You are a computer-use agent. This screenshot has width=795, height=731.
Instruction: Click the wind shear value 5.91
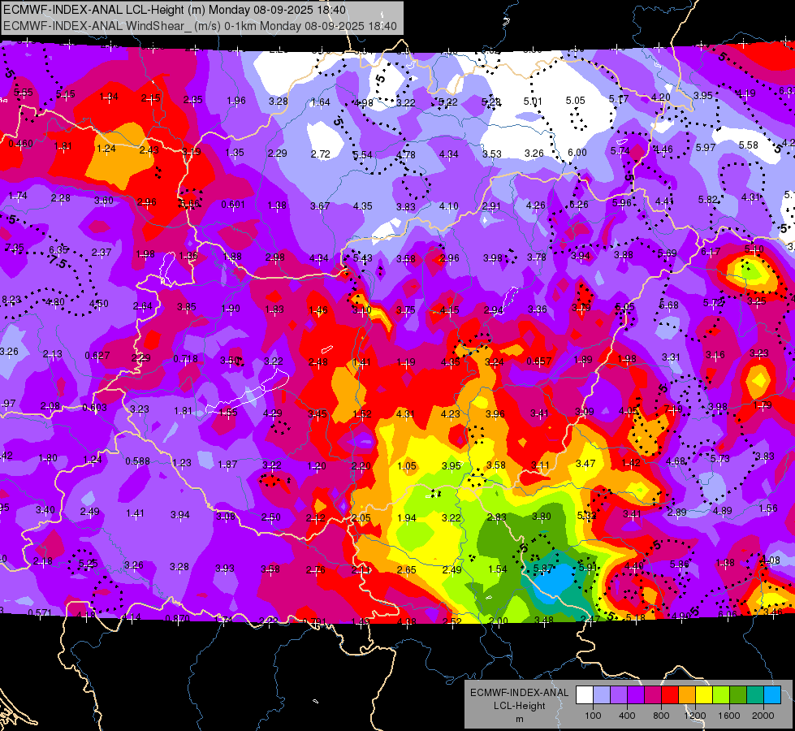point(588,567)
